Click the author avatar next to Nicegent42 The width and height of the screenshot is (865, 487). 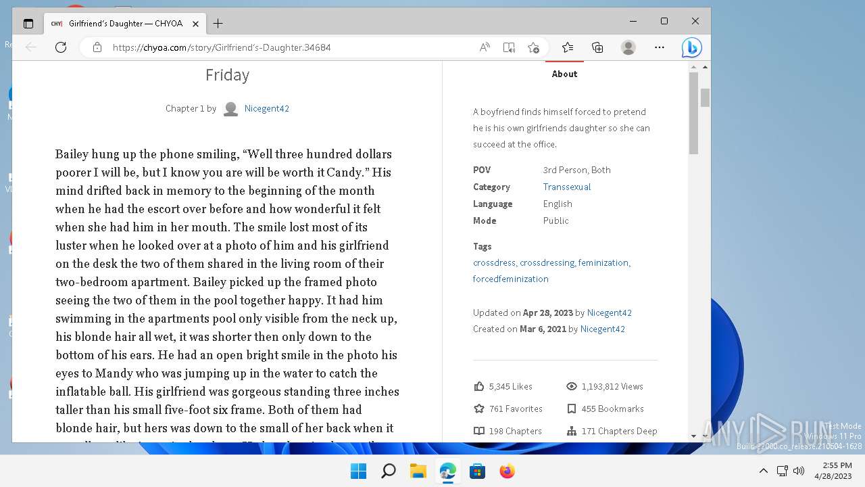click(x=230, y=108)
